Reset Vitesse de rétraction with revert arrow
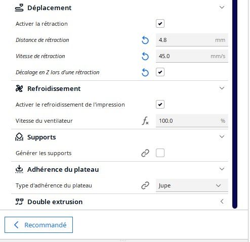The height and width of the screenshot is (242, 250). pyautogui.click(x=145, y=56)
